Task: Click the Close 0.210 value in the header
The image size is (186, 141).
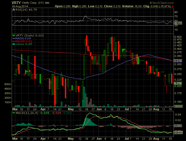Action: 112,6
